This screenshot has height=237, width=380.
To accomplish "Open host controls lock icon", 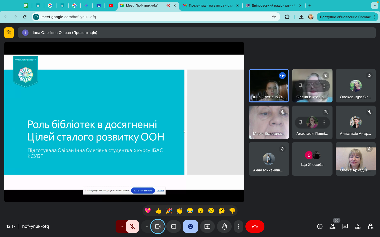I will click(370, 226).
